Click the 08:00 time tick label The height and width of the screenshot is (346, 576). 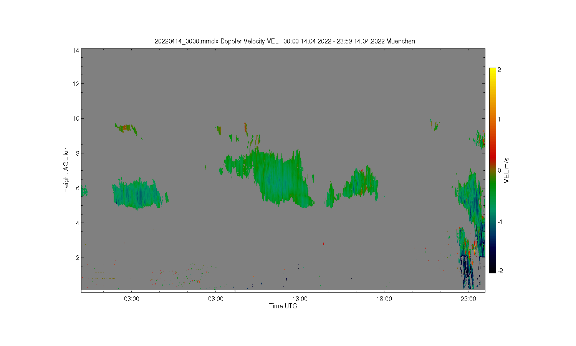coord(215,299)
